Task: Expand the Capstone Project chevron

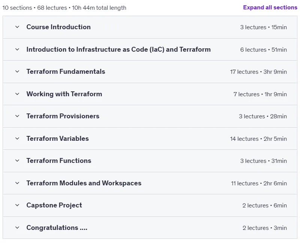Action: coord(17,205)
